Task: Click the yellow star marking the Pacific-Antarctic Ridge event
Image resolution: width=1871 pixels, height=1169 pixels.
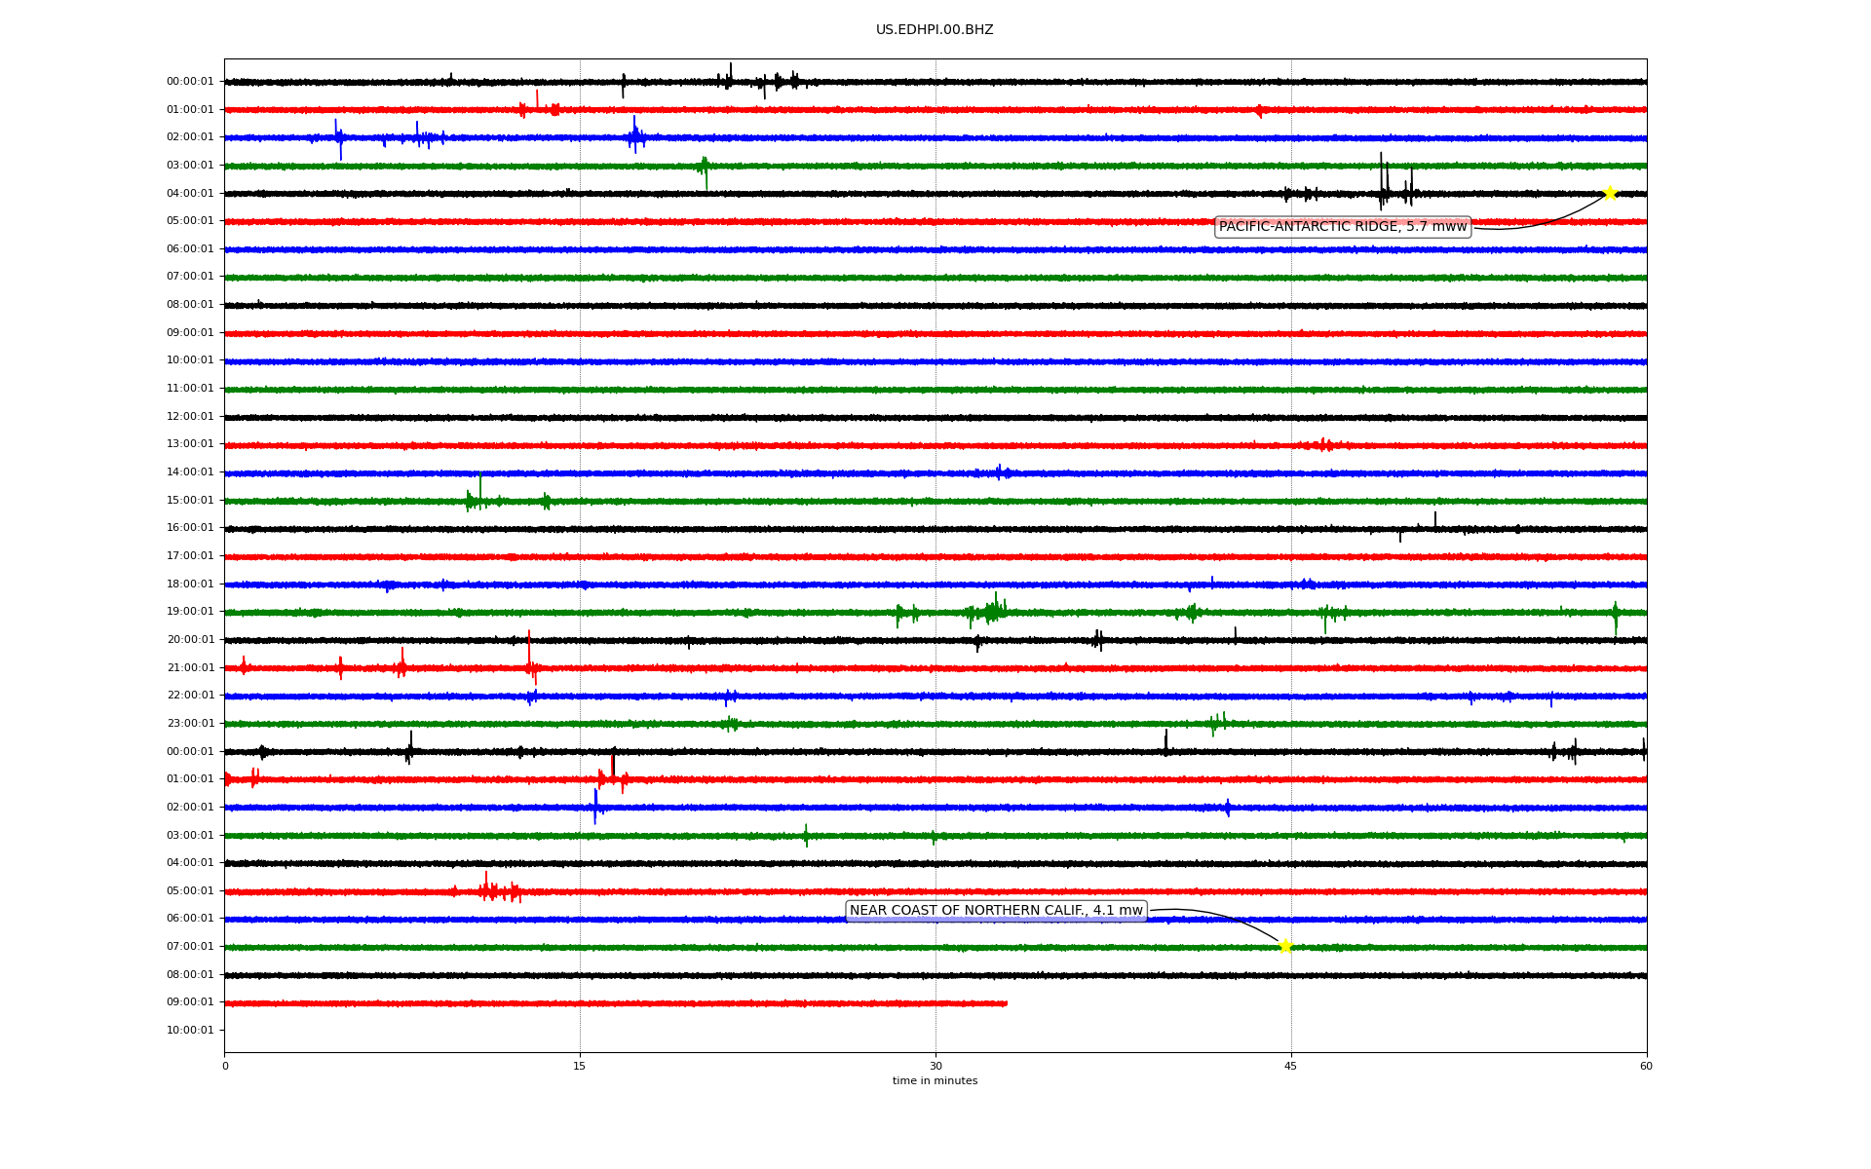Action: [1610, 193]
